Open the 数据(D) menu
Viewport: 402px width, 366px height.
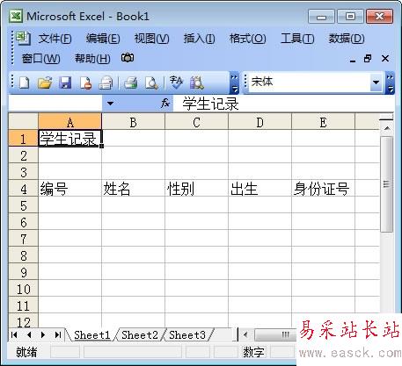[x=347, y=39]
